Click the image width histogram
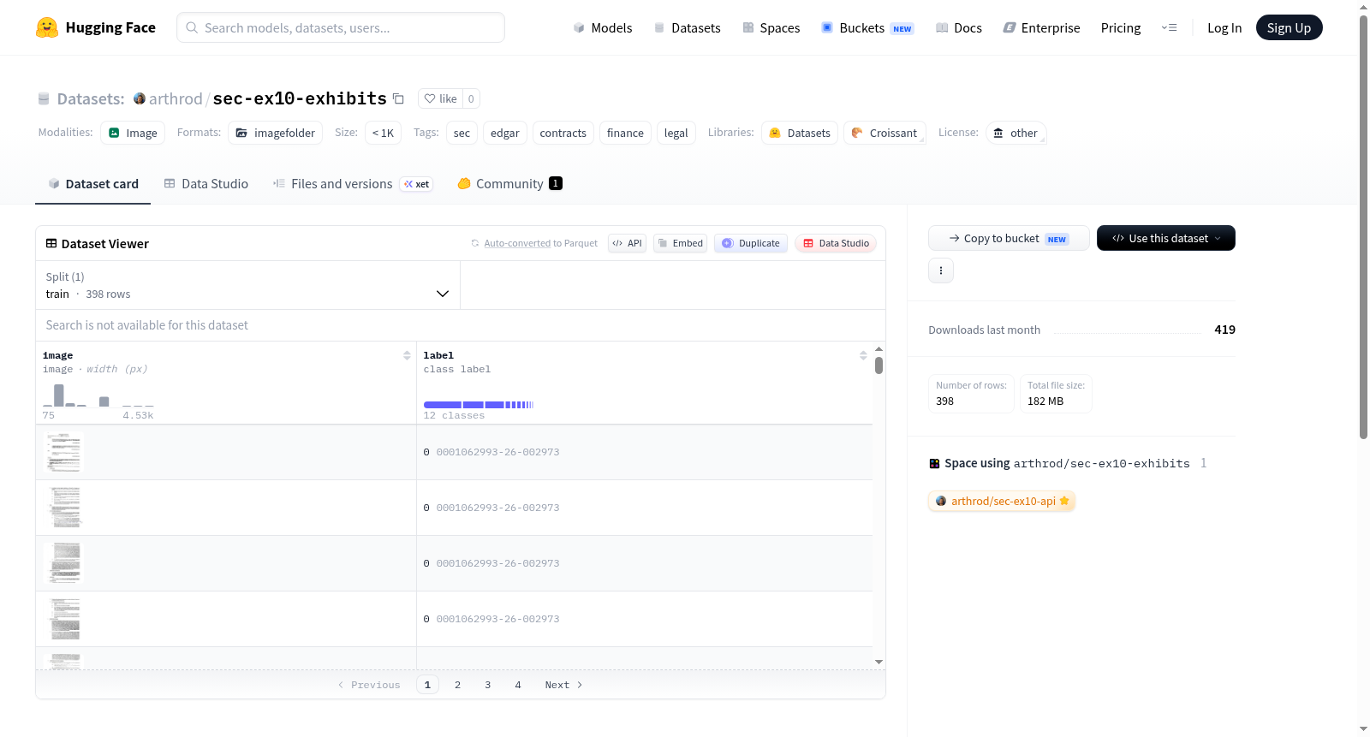 [x=98, y=395]
